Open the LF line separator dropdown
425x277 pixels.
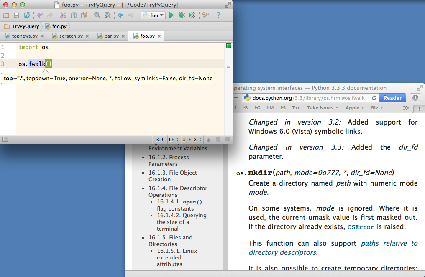174,140
